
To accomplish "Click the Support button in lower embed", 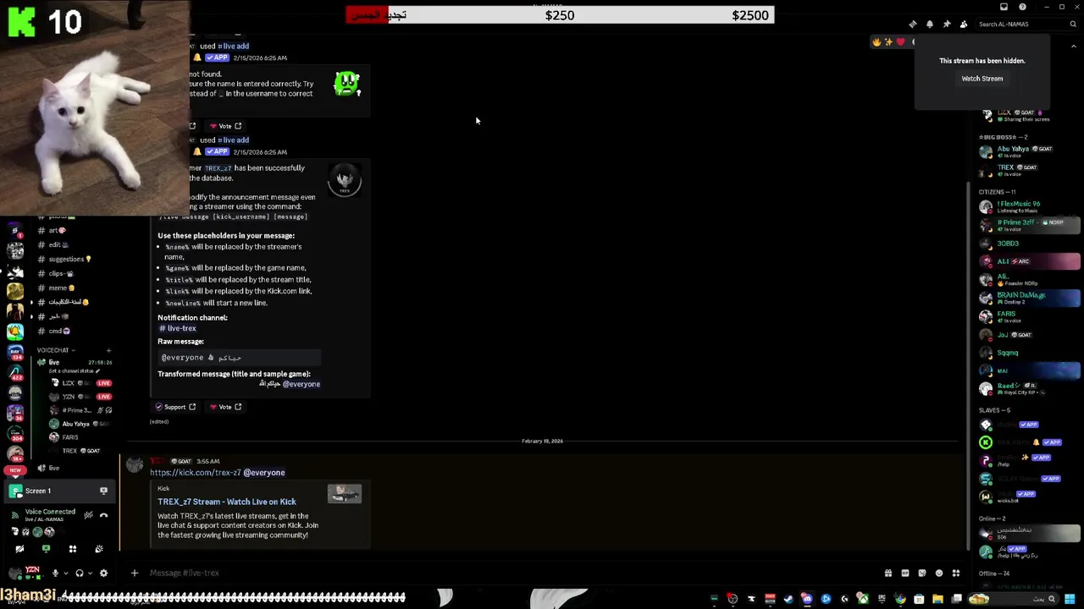I will pyautogui.click(x=175, y=407).
